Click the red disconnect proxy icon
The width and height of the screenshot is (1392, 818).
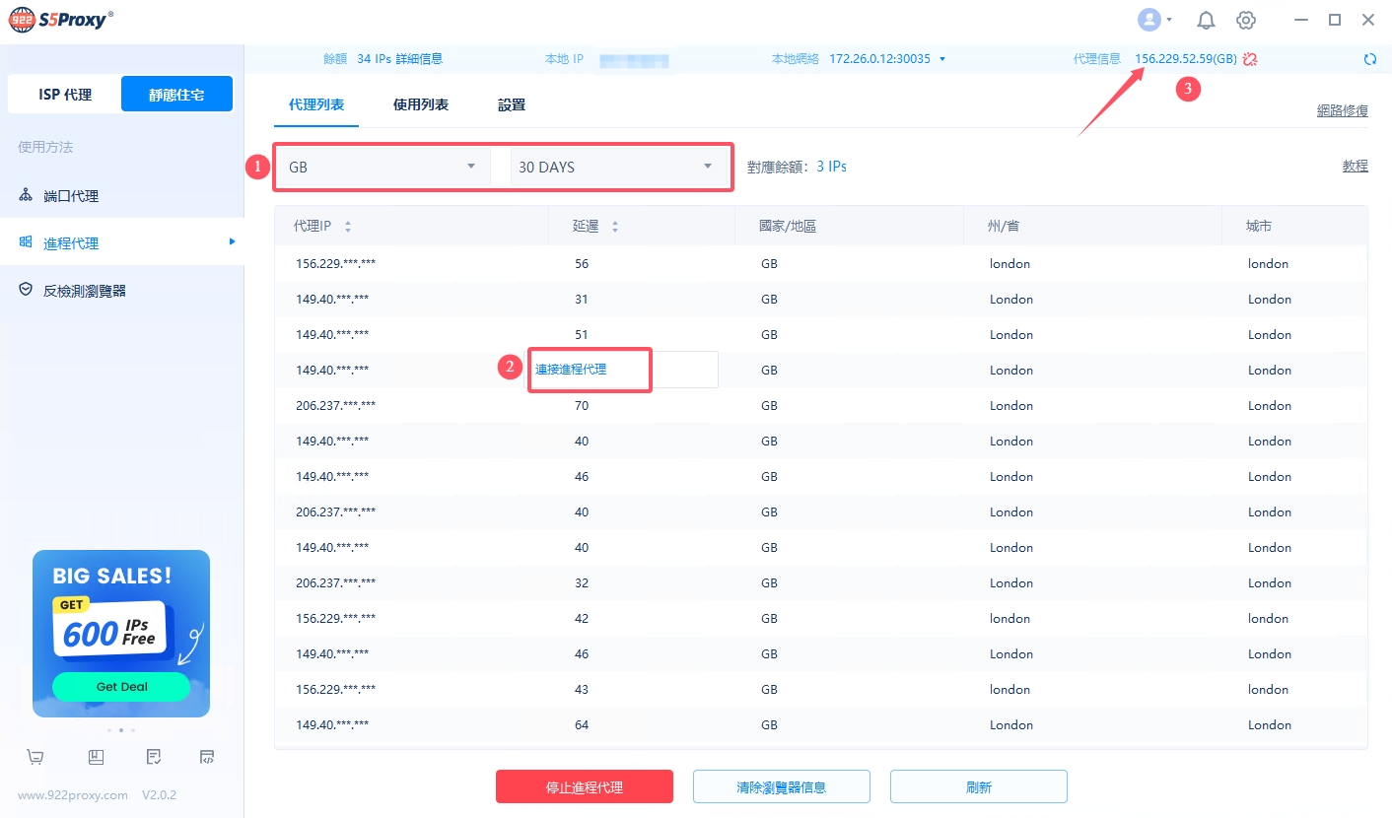tap(1251, 59)
